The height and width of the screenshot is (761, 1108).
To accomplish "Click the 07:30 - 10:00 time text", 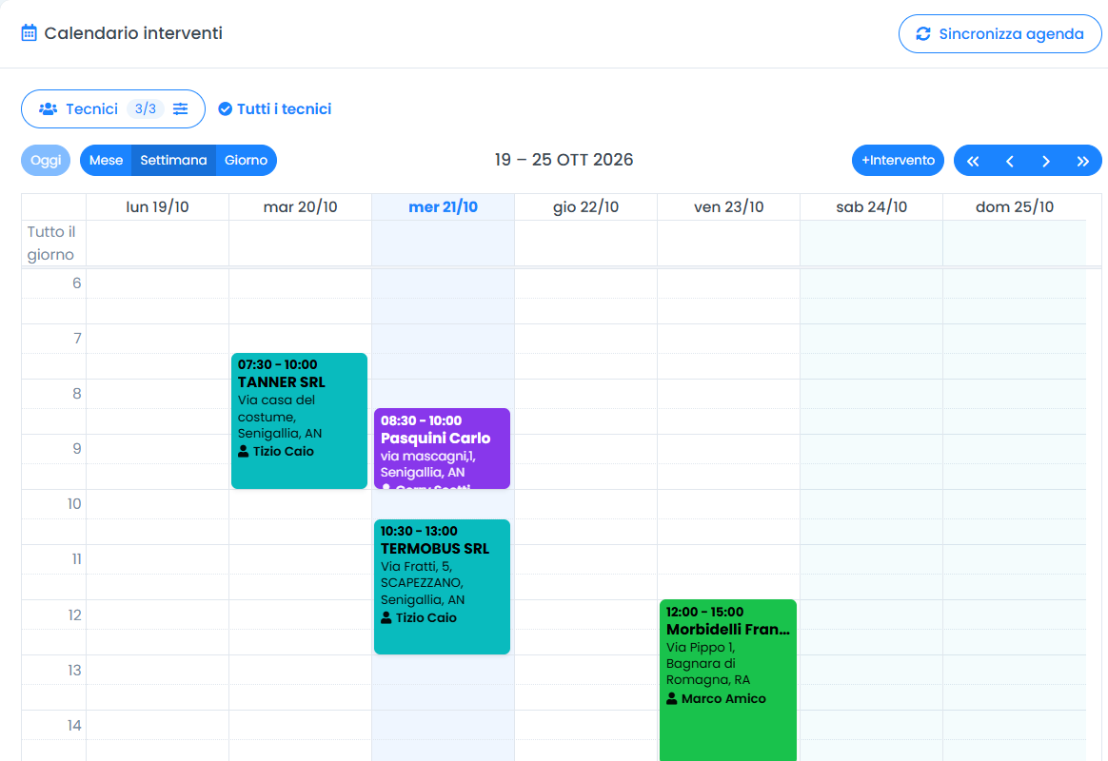I will [277, 364].
